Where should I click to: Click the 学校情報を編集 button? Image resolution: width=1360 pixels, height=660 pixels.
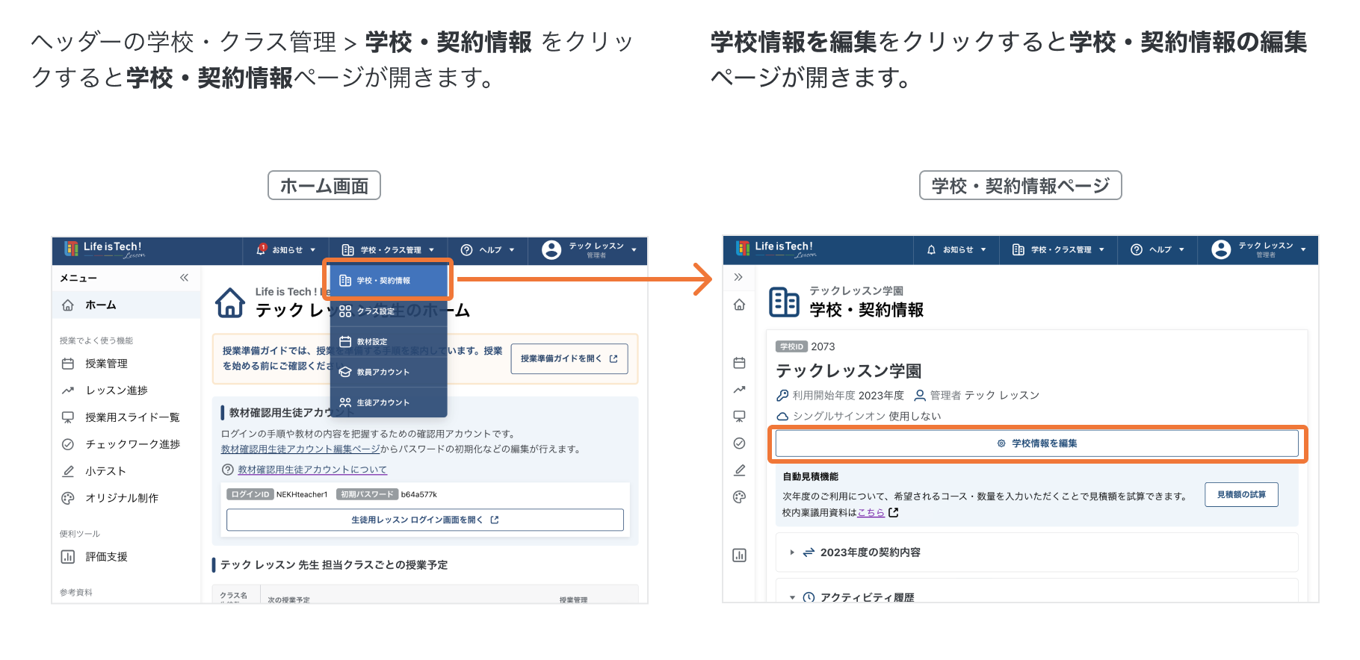(x=1036, y=443)
